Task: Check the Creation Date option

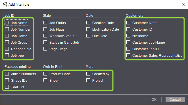Action: click(x=88, y=23)
